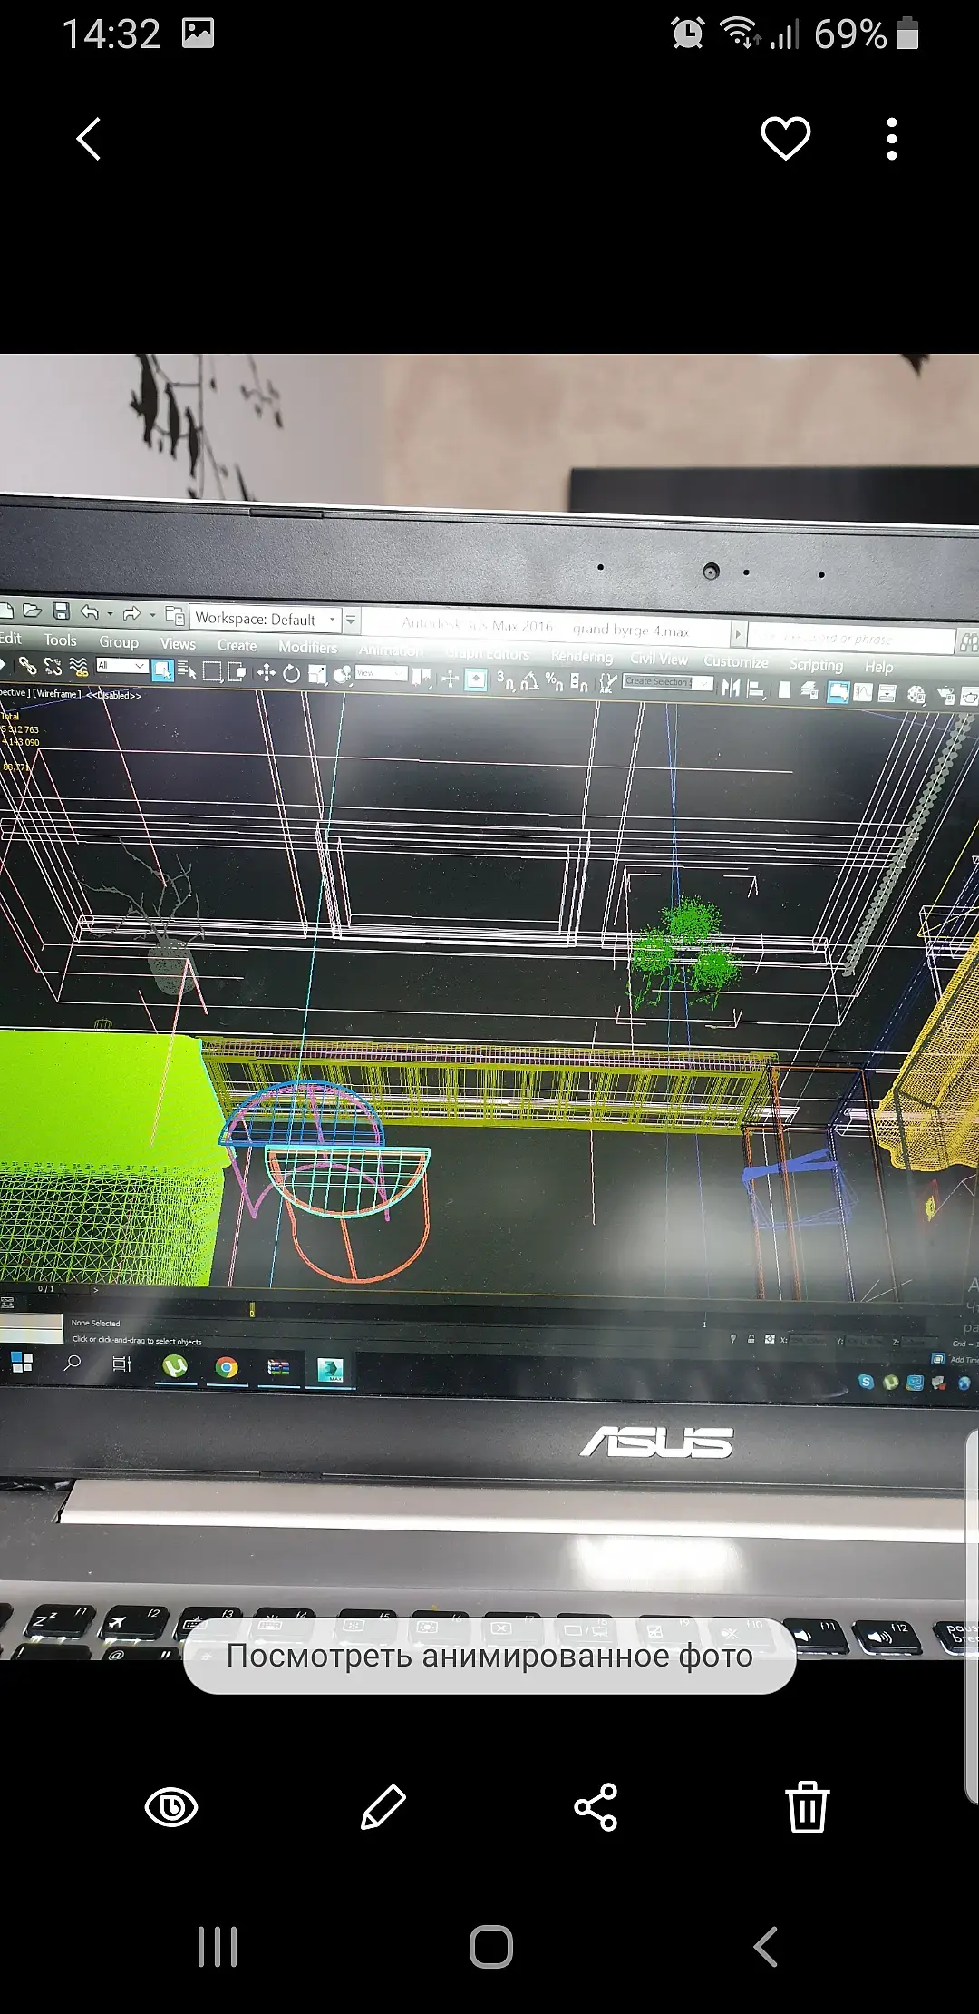
Task: Open Edit Named Selection Sets icon
Action: [607, 683]
